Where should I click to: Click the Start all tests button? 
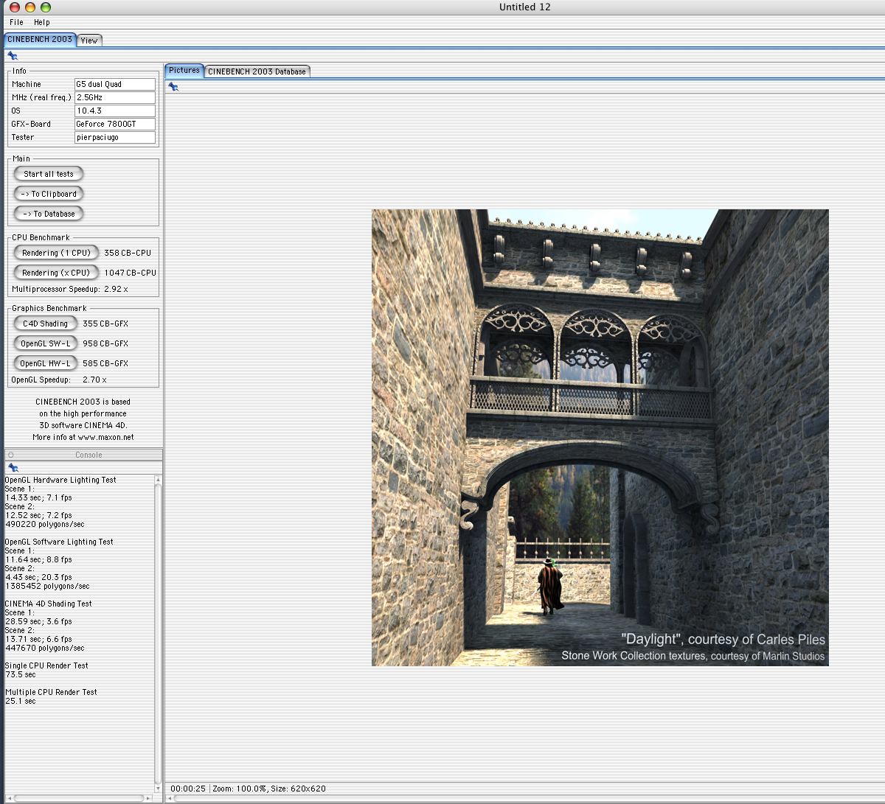[x=49, y=174]
